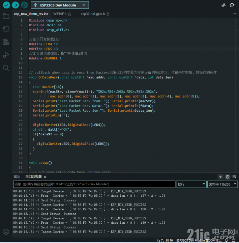Switch to the WiFiAP.h tab
This screenshot has height=243, width=239.
point(62,14)
